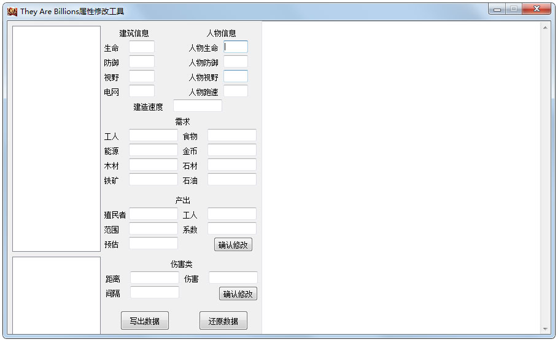
Task: Click scroll up arrow in right panel
Action: click(x=544, y=28)
